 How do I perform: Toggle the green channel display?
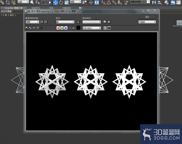pos(62,28)
